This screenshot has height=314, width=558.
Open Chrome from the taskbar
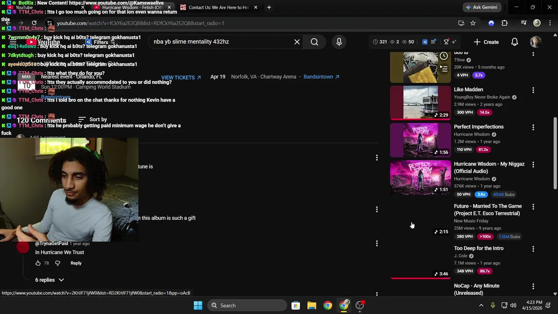click(328, 305)
